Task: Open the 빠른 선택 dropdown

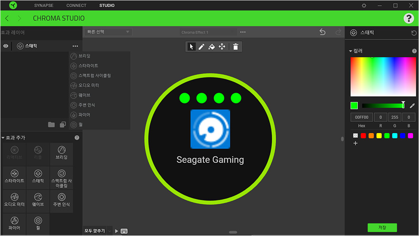Action: tap(108, 32)
